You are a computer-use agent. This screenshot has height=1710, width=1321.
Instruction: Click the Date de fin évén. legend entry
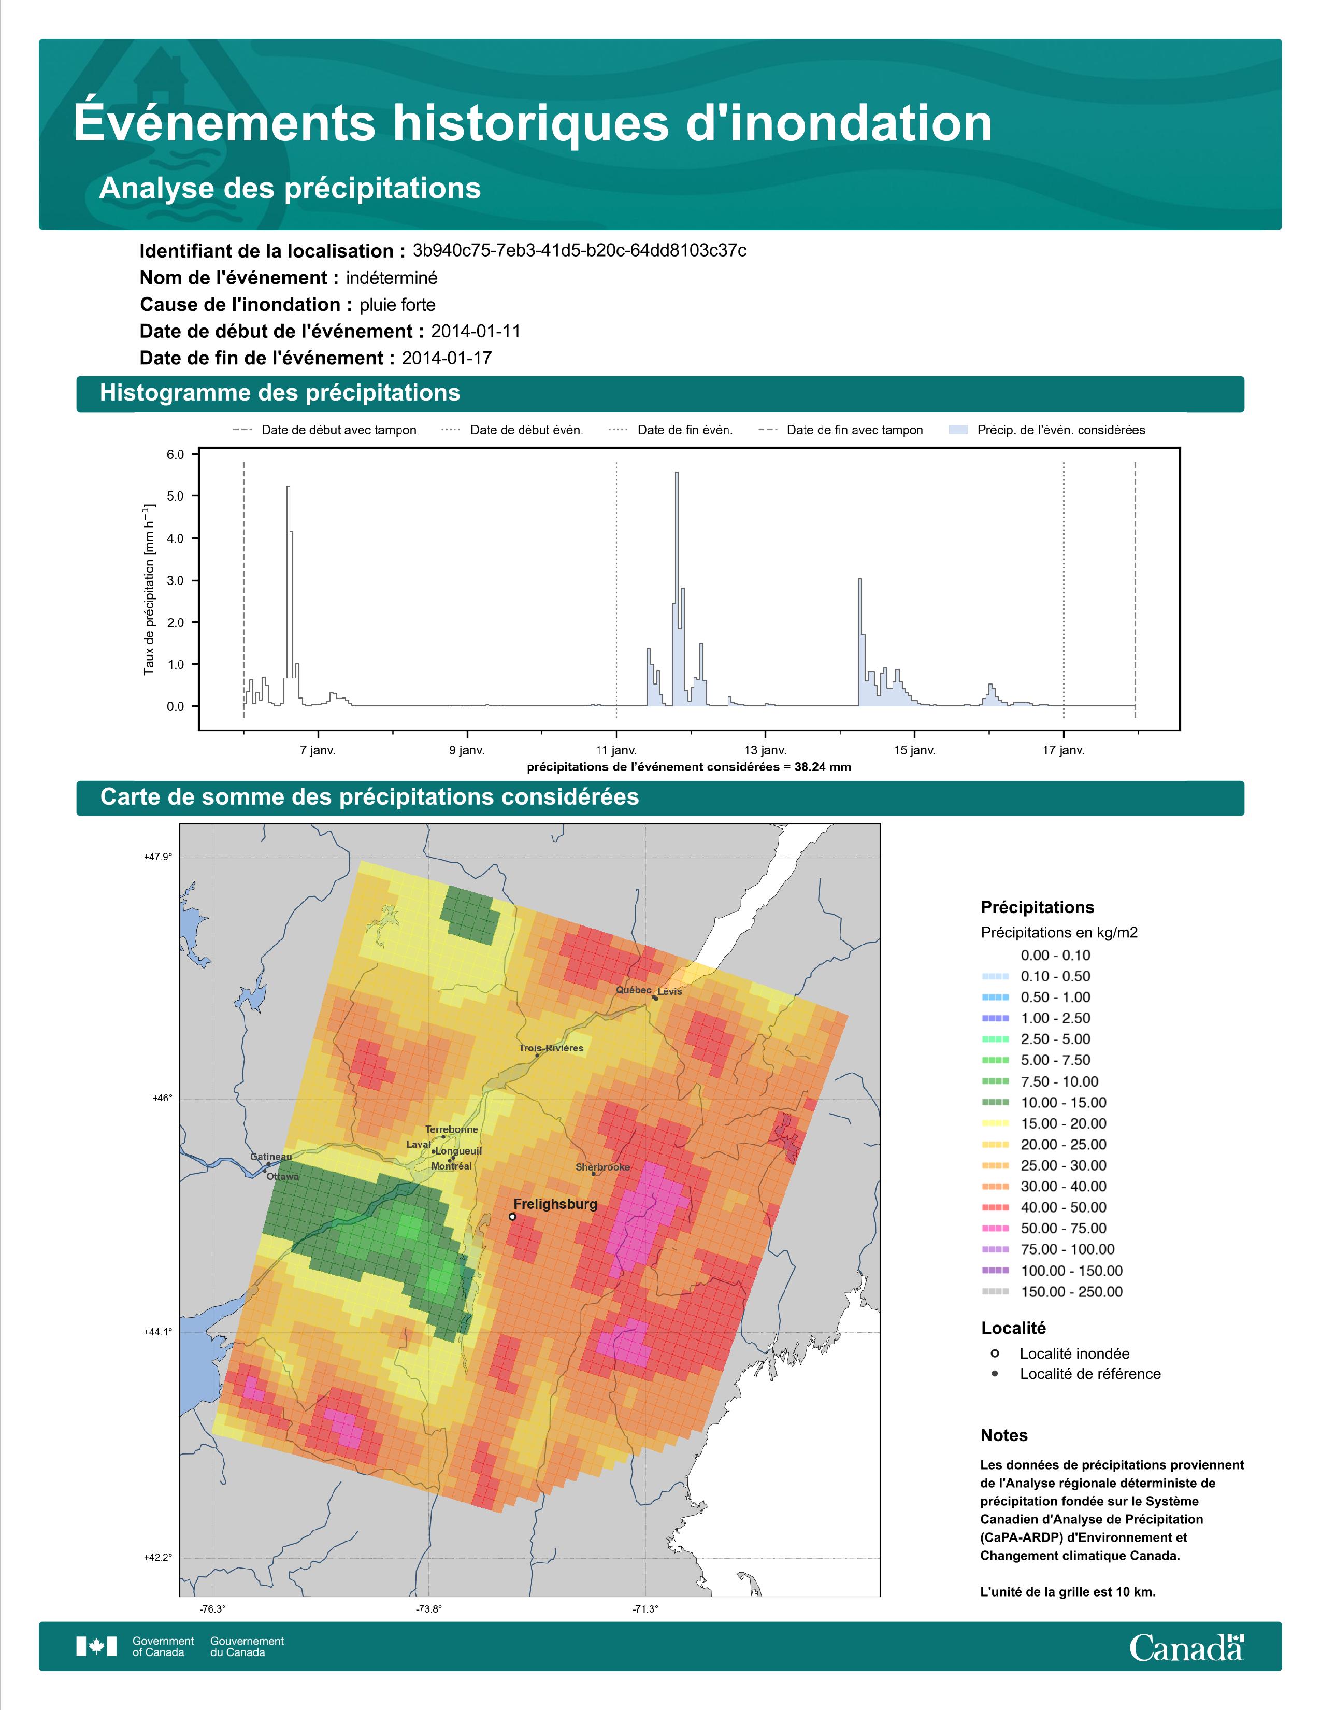coord(671,430)
